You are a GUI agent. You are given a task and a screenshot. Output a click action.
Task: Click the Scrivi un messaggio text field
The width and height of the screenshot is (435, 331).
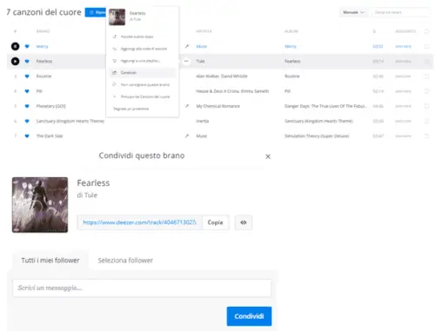tap(142, 288)
